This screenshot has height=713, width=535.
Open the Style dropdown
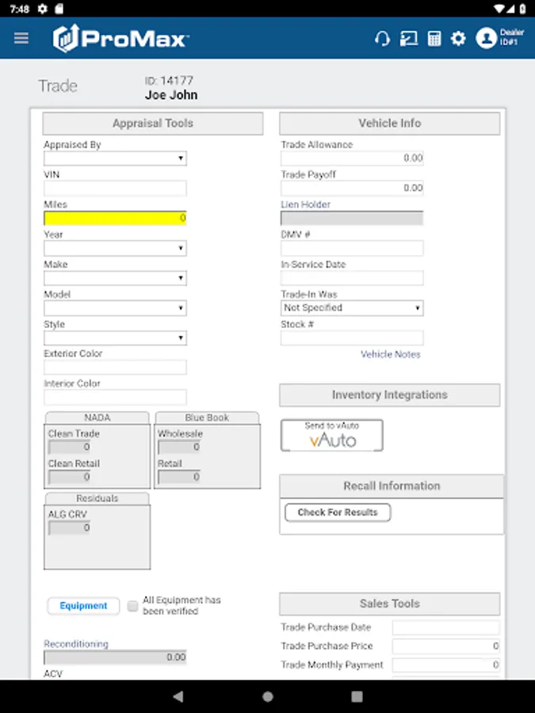click(x=115, y=337)
